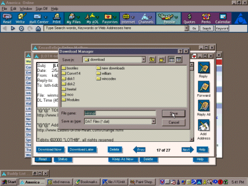
Task: Switch dialog to Details view
Action: [x=179, y=60]
